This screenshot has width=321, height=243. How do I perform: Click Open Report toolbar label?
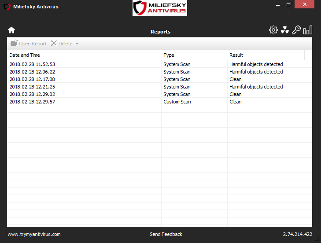click(33, 44)
